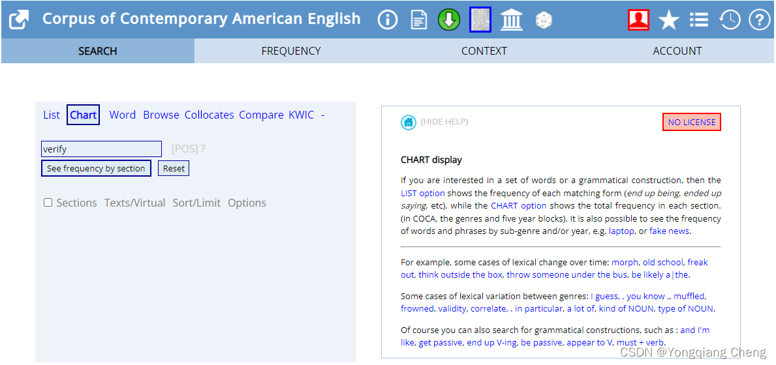Click the Reset button

coord(174,168)
